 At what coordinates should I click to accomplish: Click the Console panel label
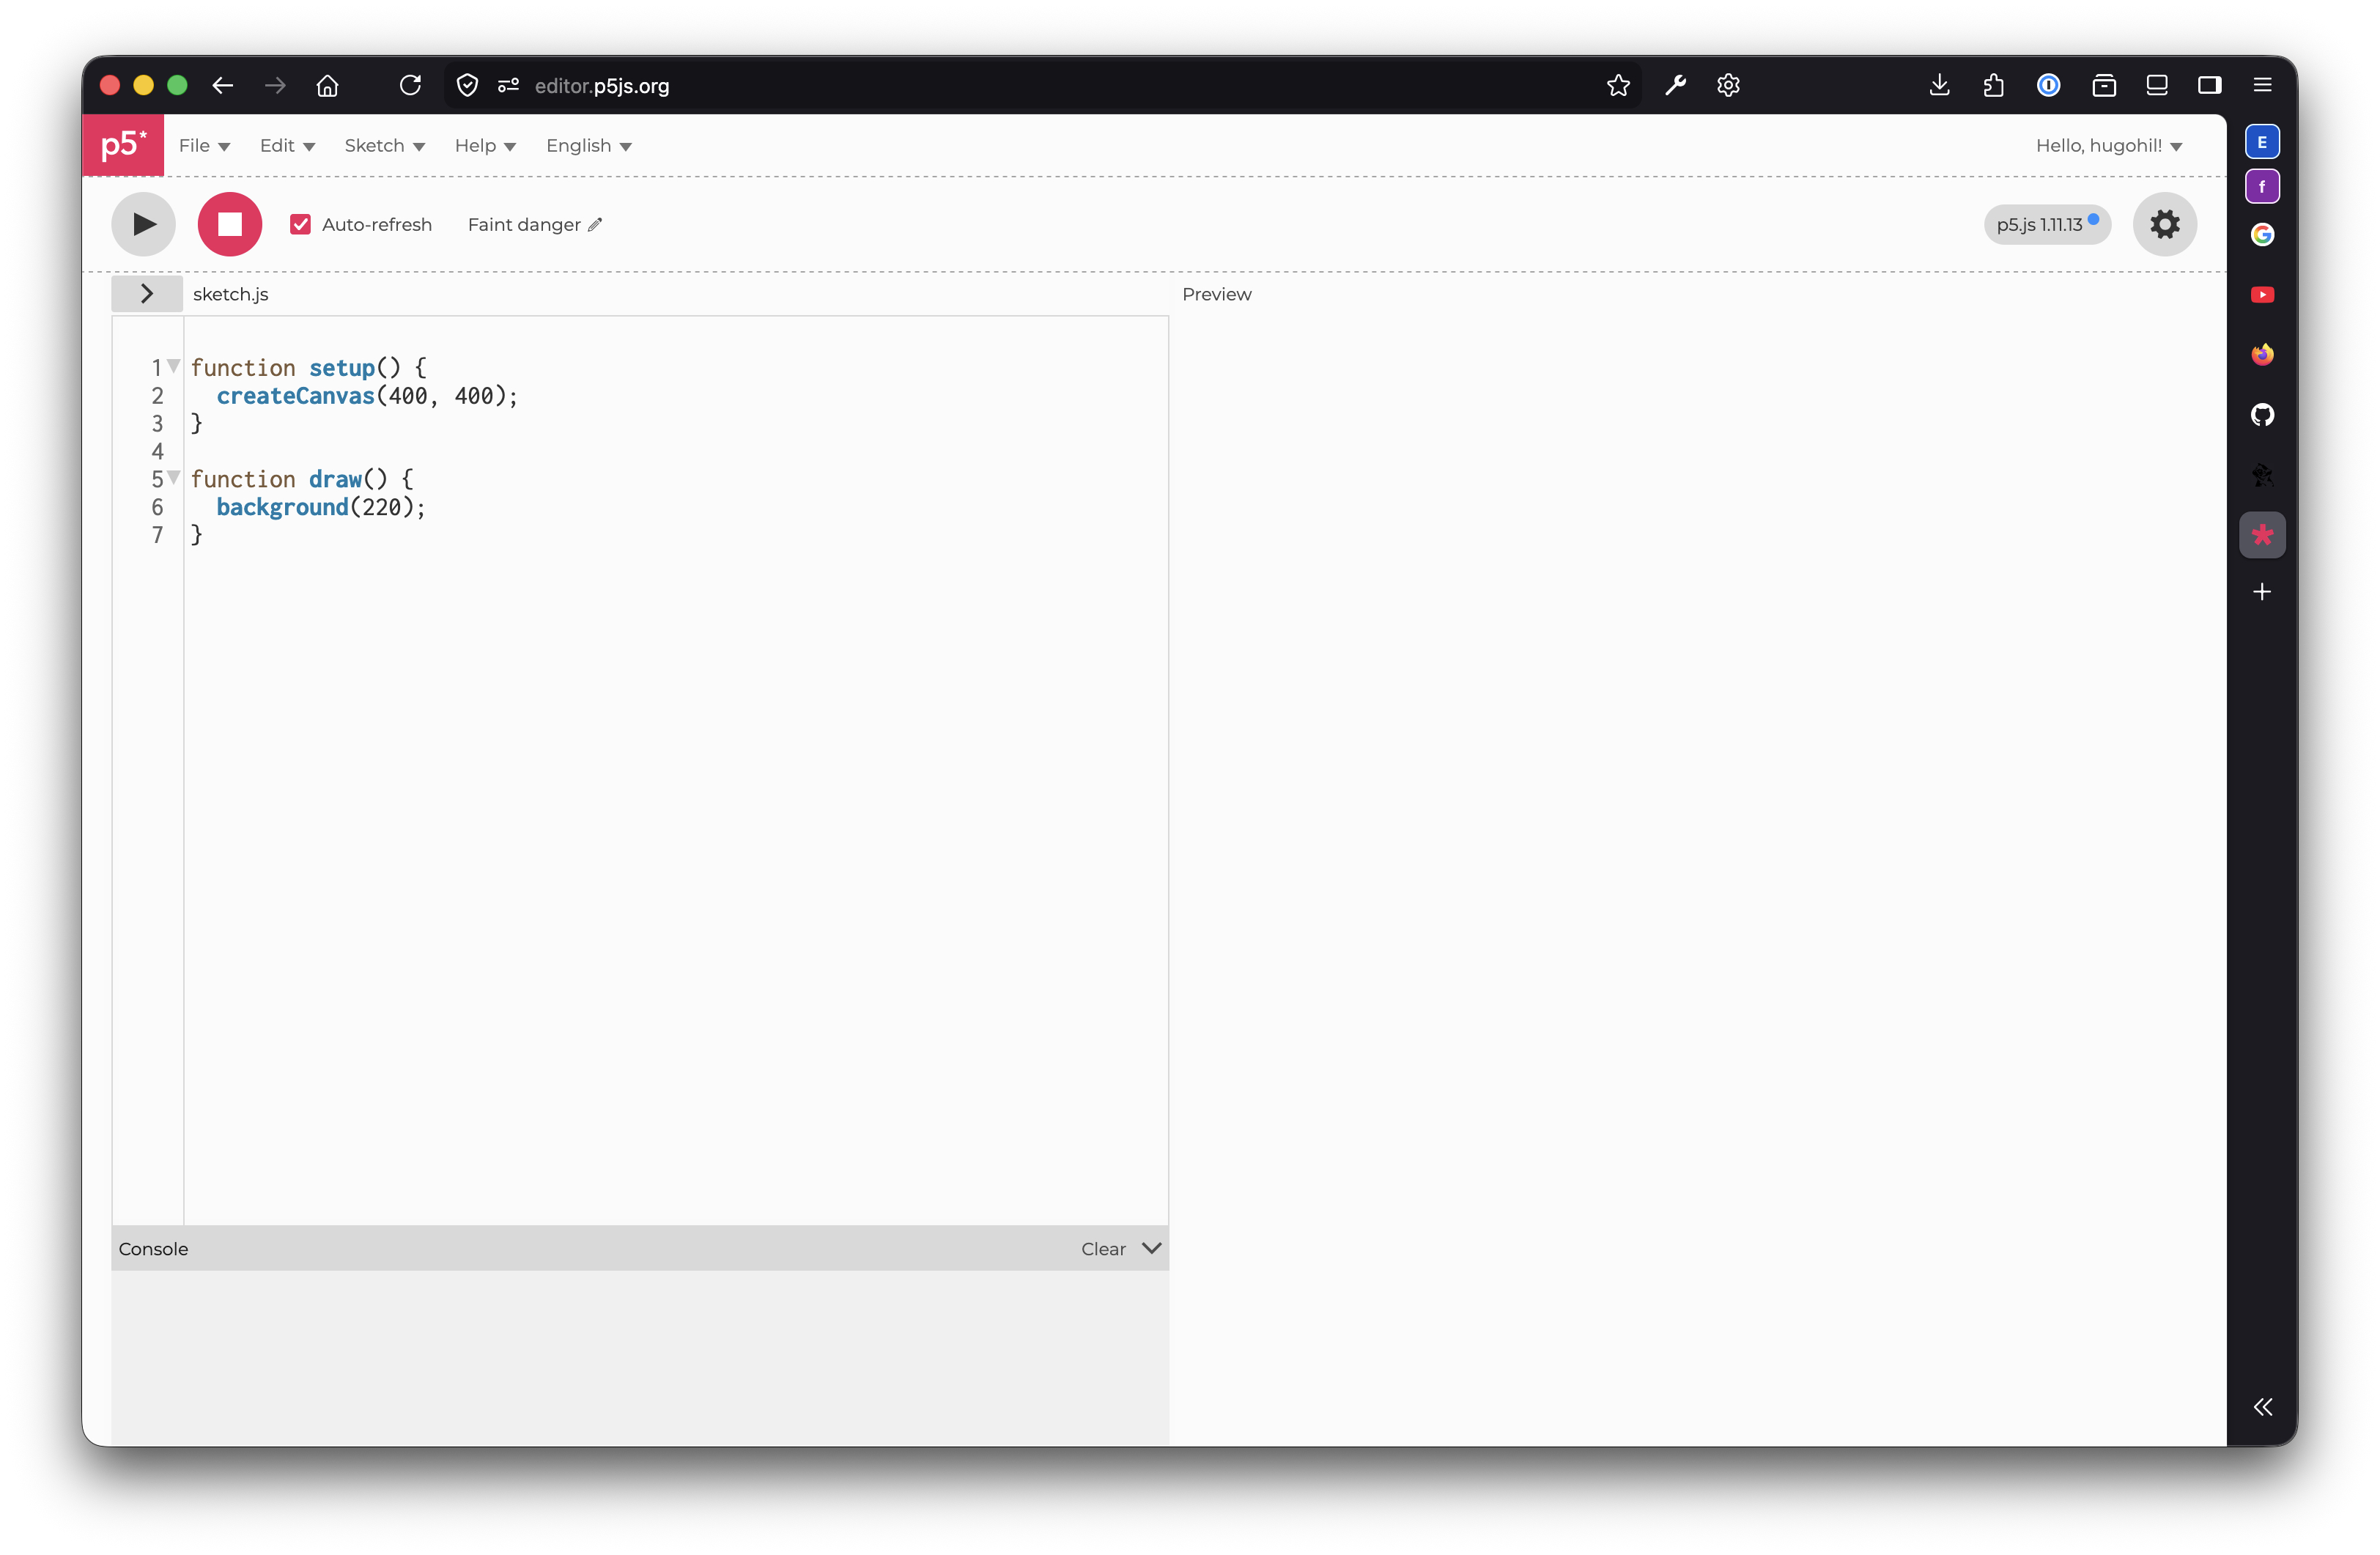pos(153,1248)
